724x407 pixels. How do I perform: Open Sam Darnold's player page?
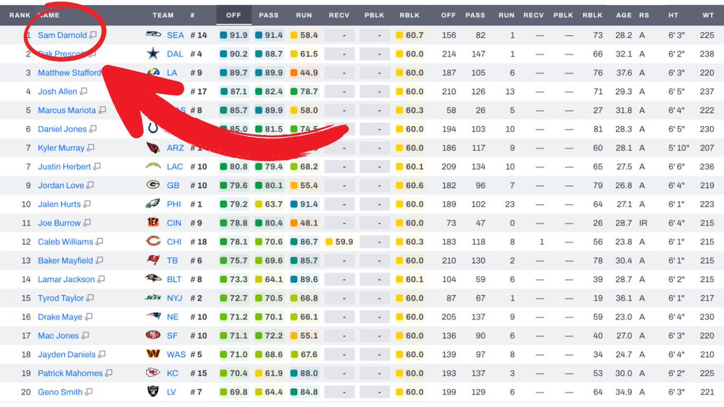pyautogui.click(x=62, y=35)
